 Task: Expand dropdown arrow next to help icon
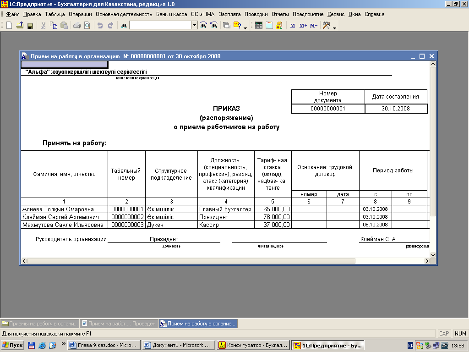pos(245,28)
